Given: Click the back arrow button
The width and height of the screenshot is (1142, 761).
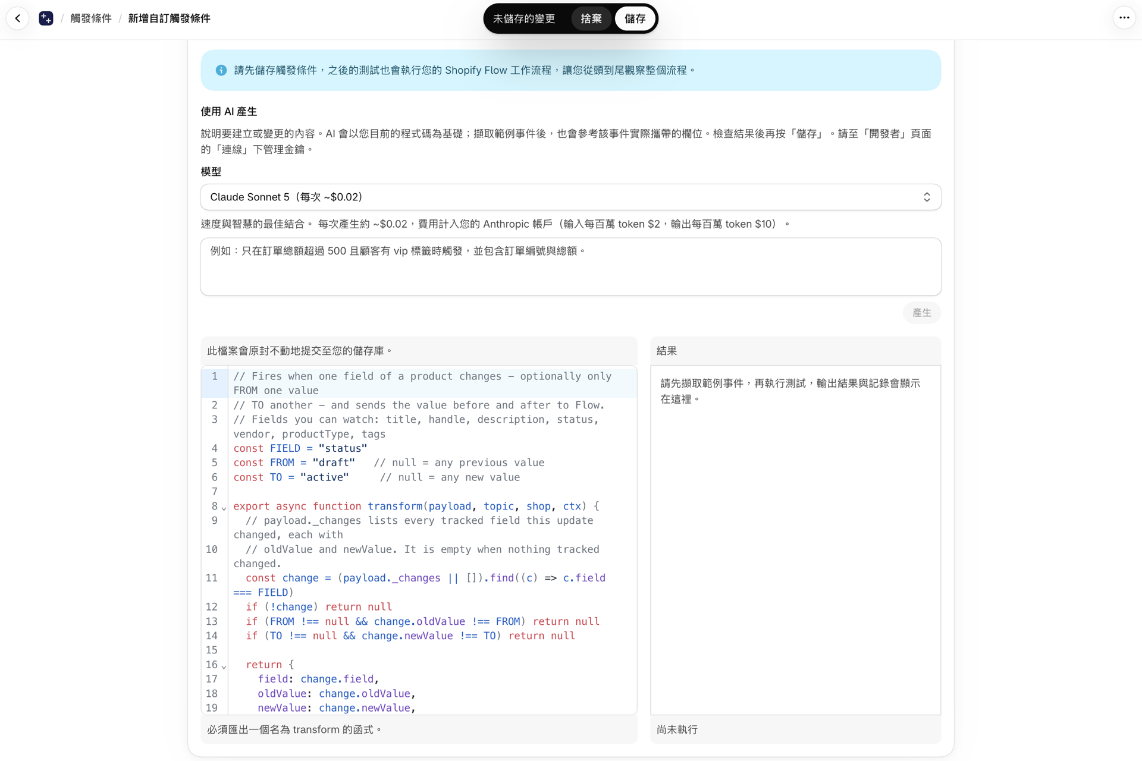Looking at the screenshot, I should coord(18,18).
